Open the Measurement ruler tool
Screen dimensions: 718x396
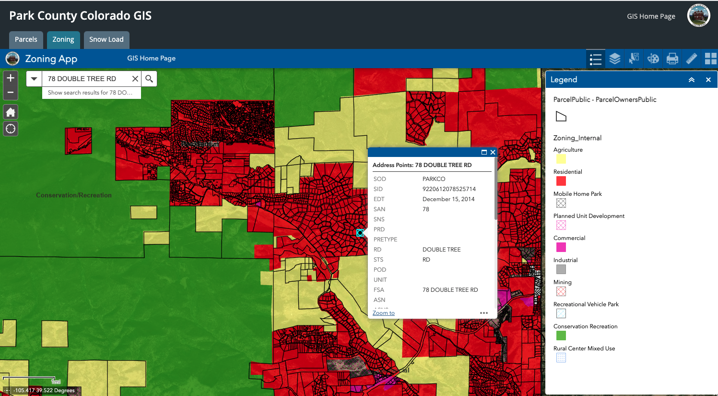[x=692, y=59]
